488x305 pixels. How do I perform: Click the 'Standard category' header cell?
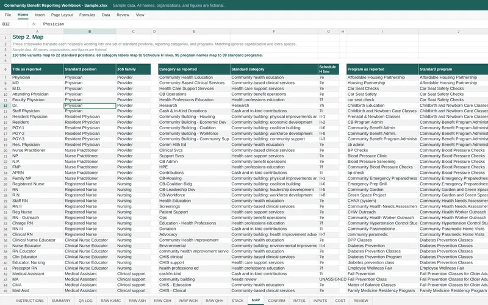coord(274,69)
